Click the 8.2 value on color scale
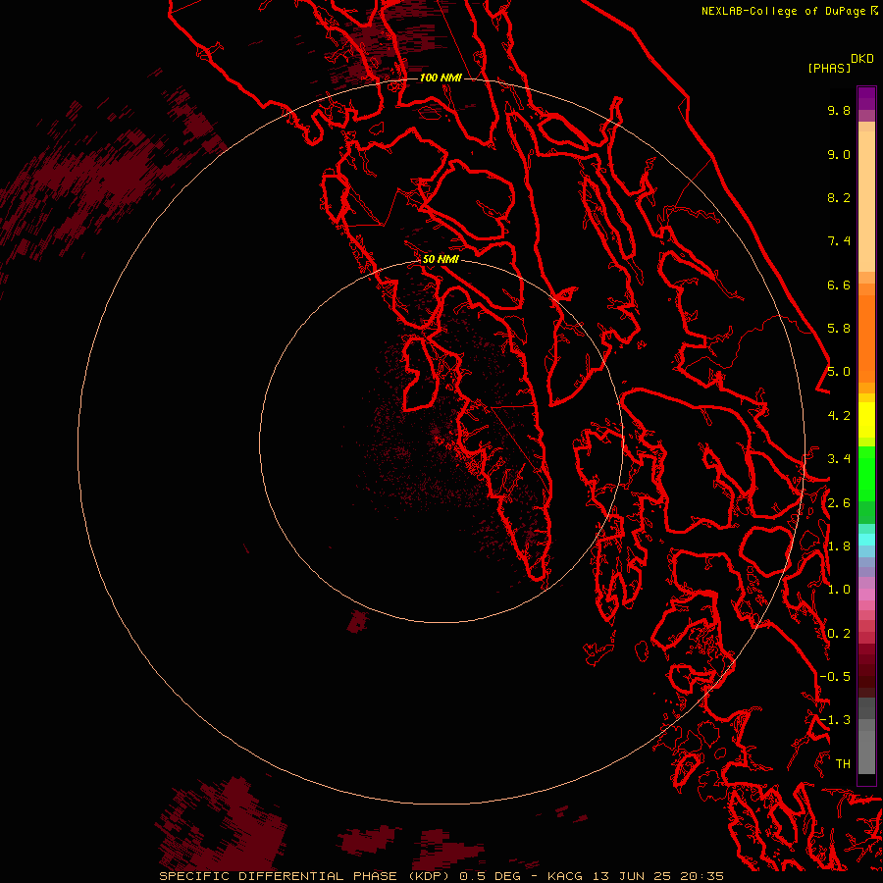 tap(839, 197)
